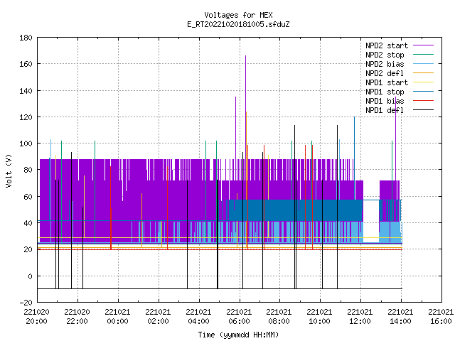The width and height of the screenshot is (455, 341).
Task: Click the Y-axis tick value 100
Action: coord(26,144)
